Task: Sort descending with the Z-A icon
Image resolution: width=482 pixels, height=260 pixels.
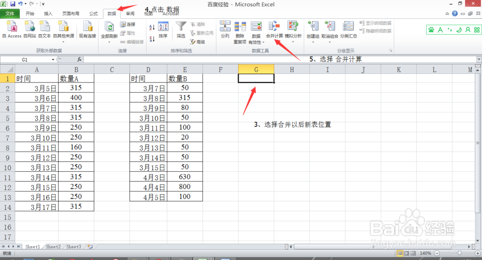Action: tap(152, 39)
